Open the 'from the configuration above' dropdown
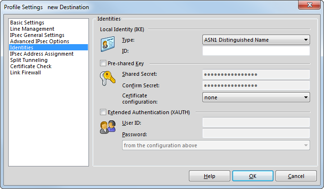 click(x=216, y=145)
